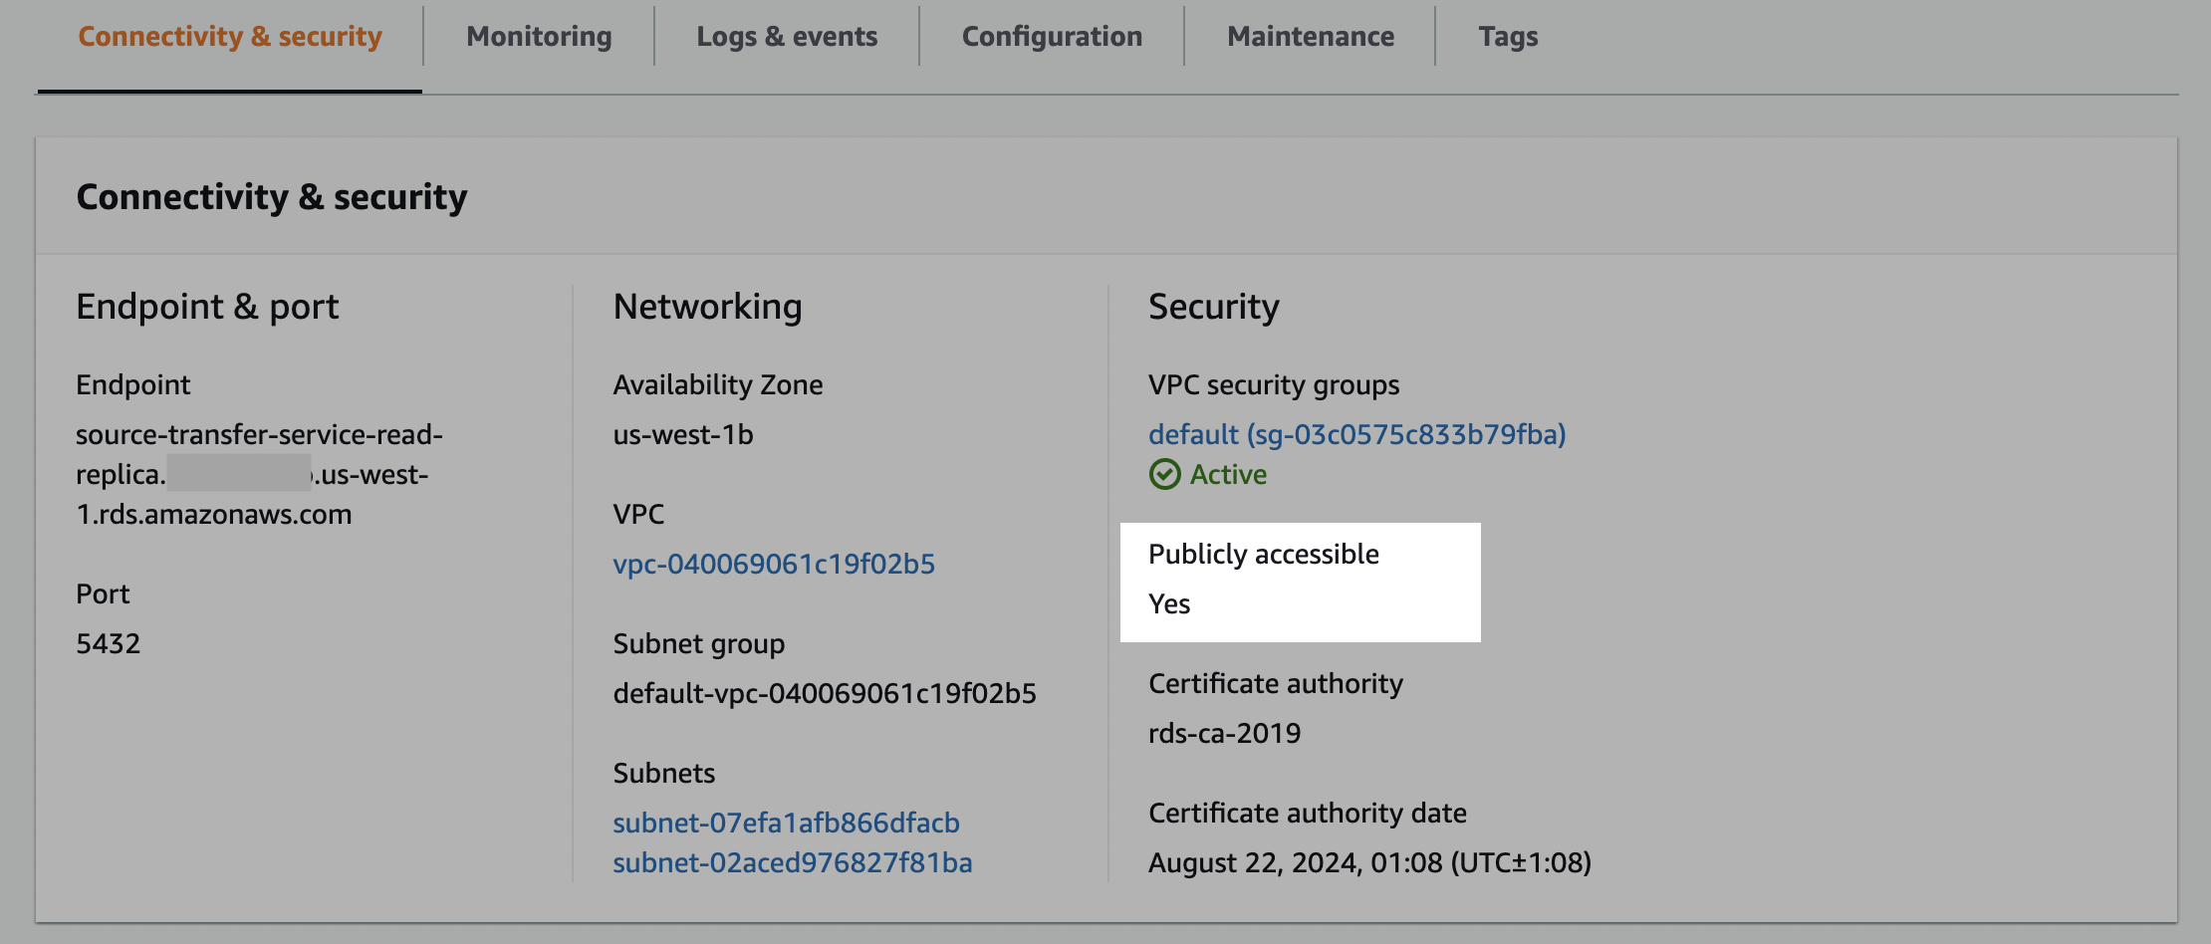This screenshot has height=944, width=2211.
Task: Click the certificate authority date value
Action: pos(1369,862)
